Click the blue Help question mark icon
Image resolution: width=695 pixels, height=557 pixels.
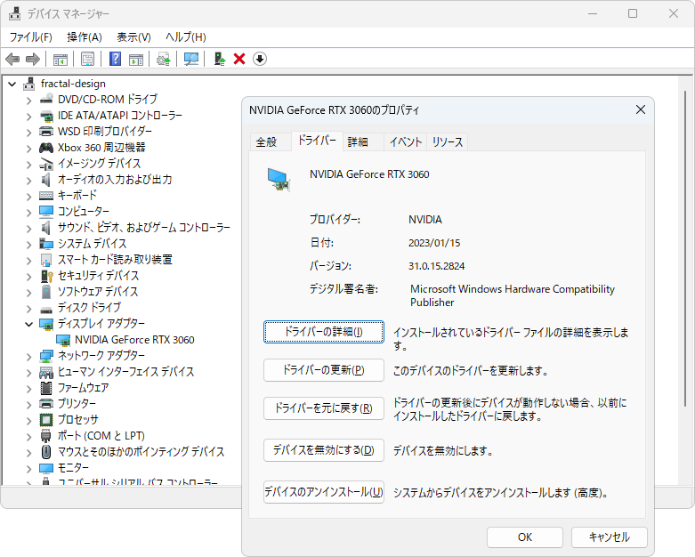pos(116,59)
